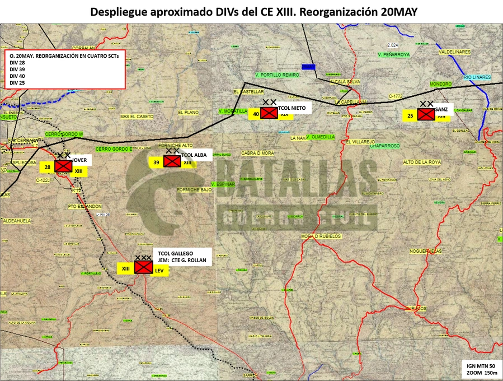Click the yellow "XIII" box below JOVER
Viewport: 503px width, 381px height.
pos(78,171)
